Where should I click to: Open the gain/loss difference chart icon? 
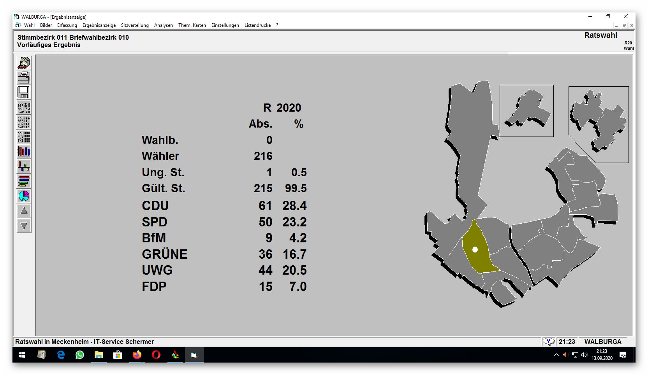(x=24, y=166)
